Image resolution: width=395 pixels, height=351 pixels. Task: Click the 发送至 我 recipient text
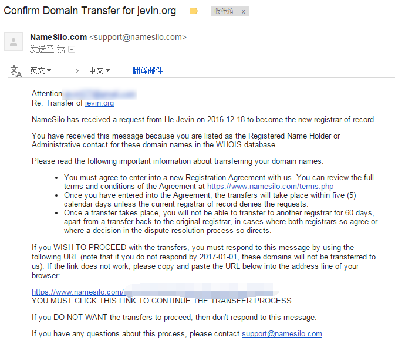coord(48,49)
